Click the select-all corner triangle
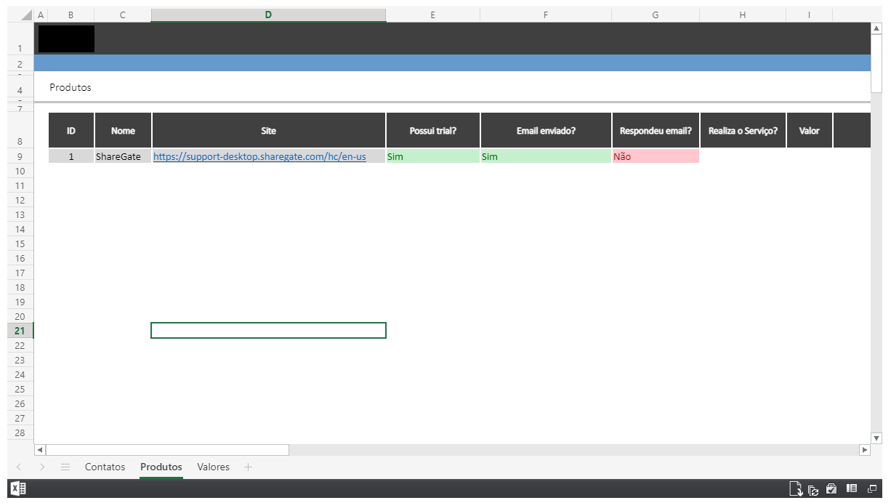This screenshot has height=503, width=891. [27, 15]
